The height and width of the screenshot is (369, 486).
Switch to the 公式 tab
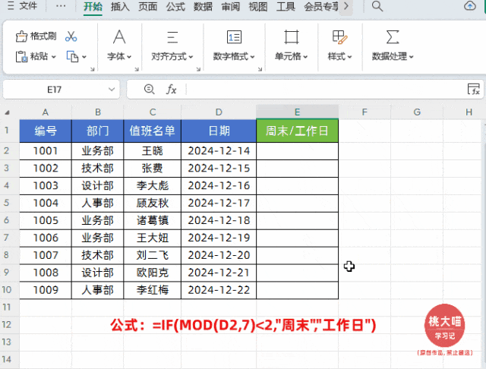(175, 6)
